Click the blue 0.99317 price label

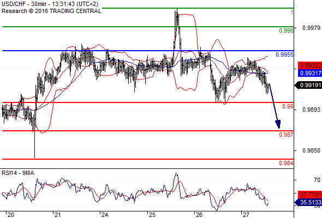(x=310, y=73)
